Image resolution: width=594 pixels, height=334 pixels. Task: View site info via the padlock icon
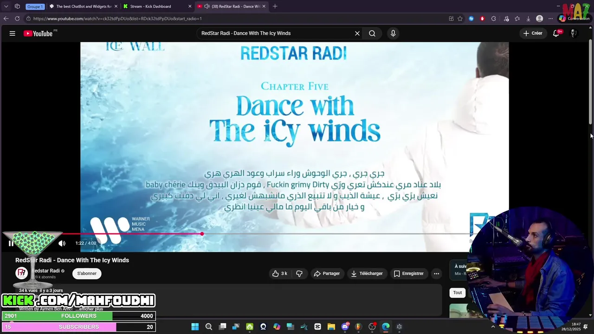tap(28, 19)
